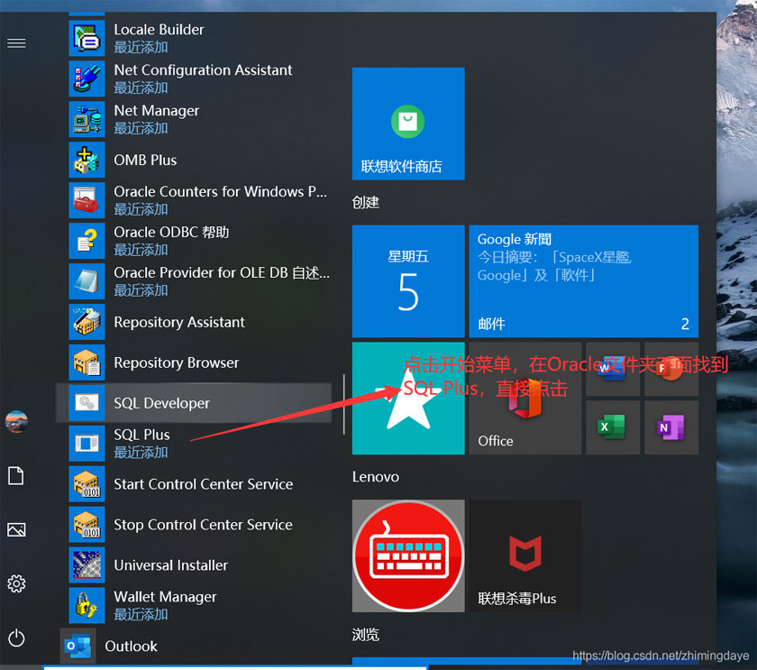The height and width of the screenshot is (670, 757).
Task: Open Repository Browser entry
Action: pos(176,363)
